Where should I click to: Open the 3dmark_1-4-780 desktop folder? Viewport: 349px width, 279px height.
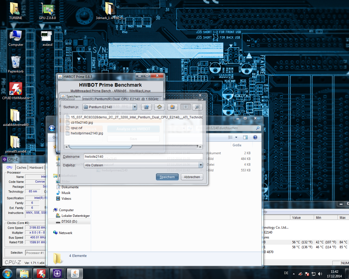coord(110,11)
